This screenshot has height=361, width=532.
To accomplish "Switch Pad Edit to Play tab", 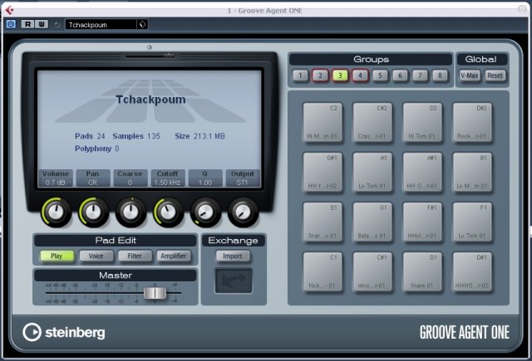I will (57, 256).
